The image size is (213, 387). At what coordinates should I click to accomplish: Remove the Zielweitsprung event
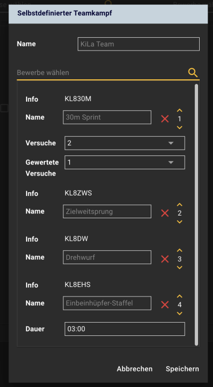(x=165, y=213)
